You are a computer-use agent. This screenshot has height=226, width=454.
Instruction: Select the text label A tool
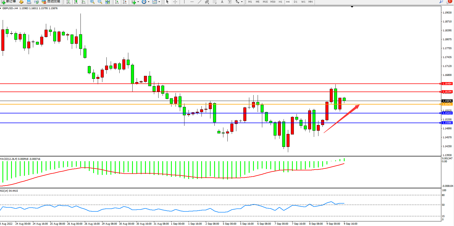[222, 2]
